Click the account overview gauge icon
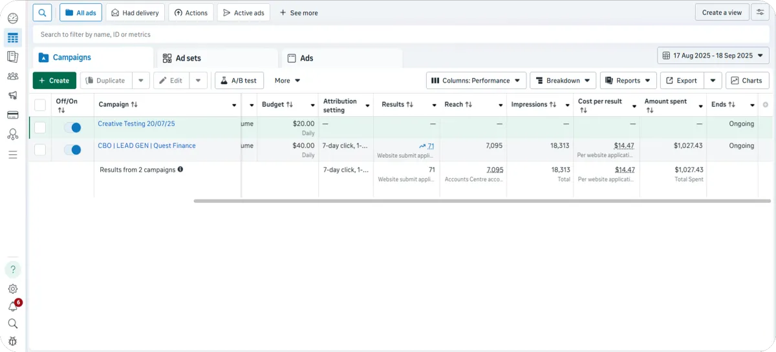776x352 pixels. [12, 18]
